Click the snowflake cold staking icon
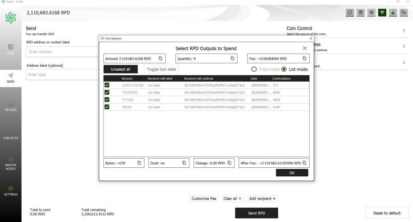The width and height of the screenshot is (413, 222). click(371, 13)
